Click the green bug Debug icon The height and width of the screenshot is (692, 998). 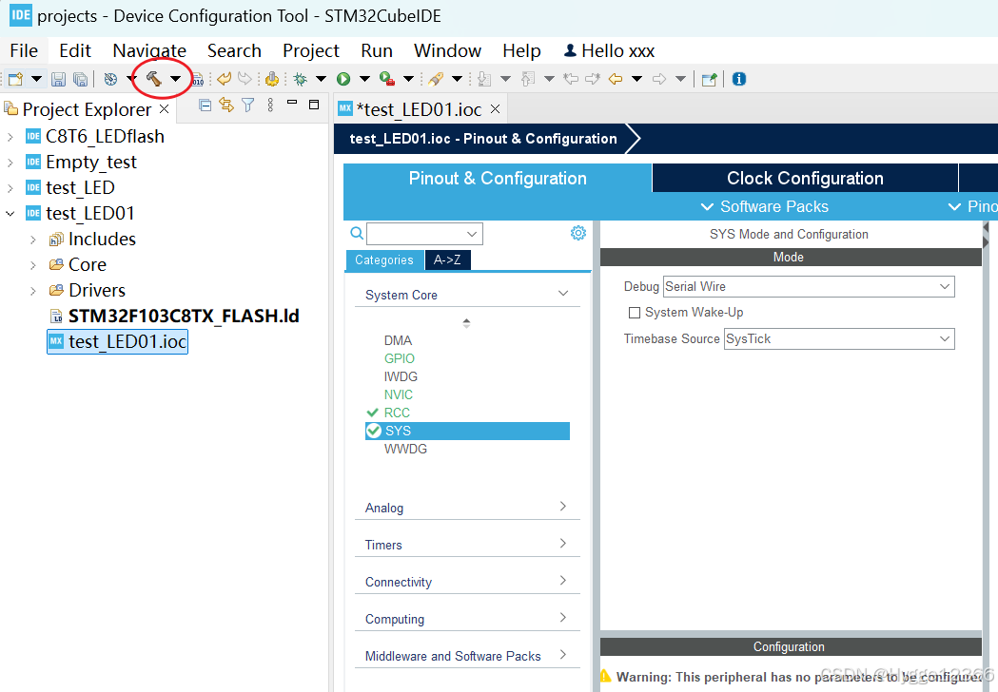(301, 79)
